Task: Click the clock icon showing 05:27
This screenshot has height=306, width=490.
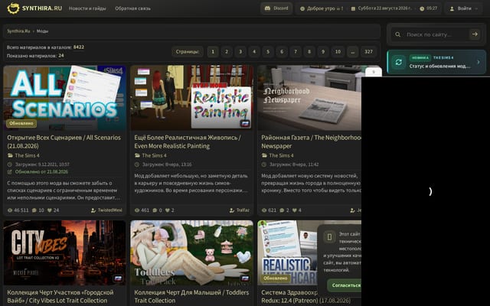Action: 422,8
